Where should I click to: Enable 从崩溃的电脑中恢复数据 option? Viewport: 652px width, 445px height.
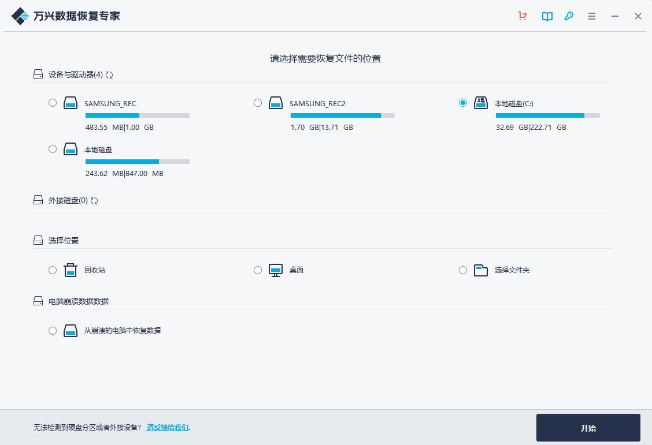(53, 330)
